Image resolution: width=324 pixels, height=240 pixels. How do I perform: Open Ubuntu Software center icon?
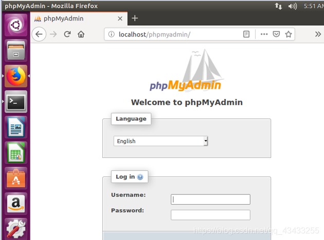[x=16, y=178]
